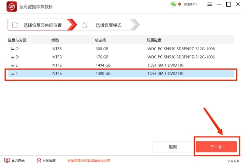The width and height of the screenshot is (242, 164).
Task: Click the 300 GB size cell
Action: click(102, 49)
